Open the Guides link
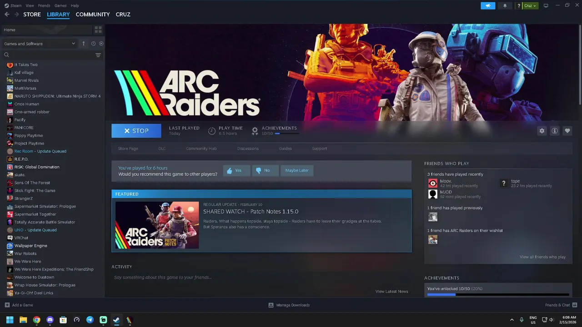582x327 pixels. 285,149
